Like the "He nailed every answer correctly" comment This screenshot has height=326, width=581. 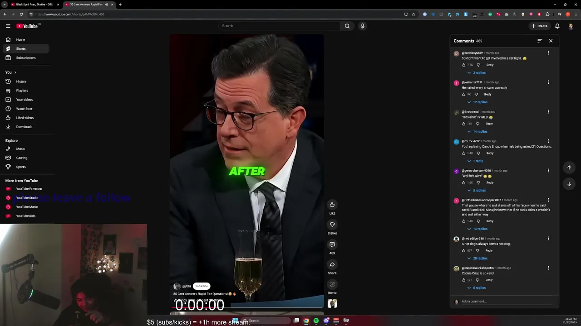tap(464, 94)
